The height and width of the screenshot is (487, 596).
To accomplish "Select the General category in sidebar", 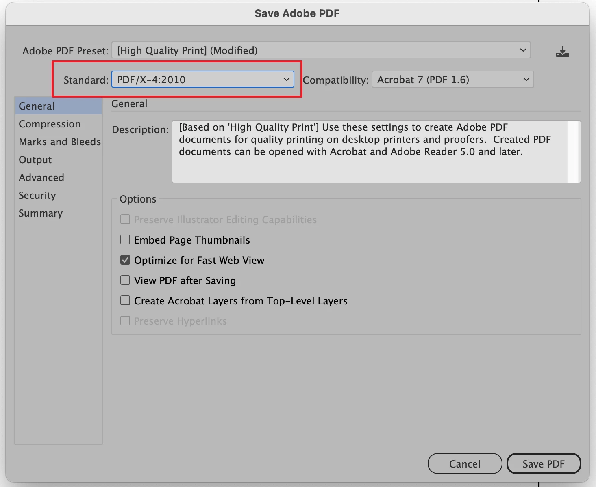I will [x=59, y=106].
